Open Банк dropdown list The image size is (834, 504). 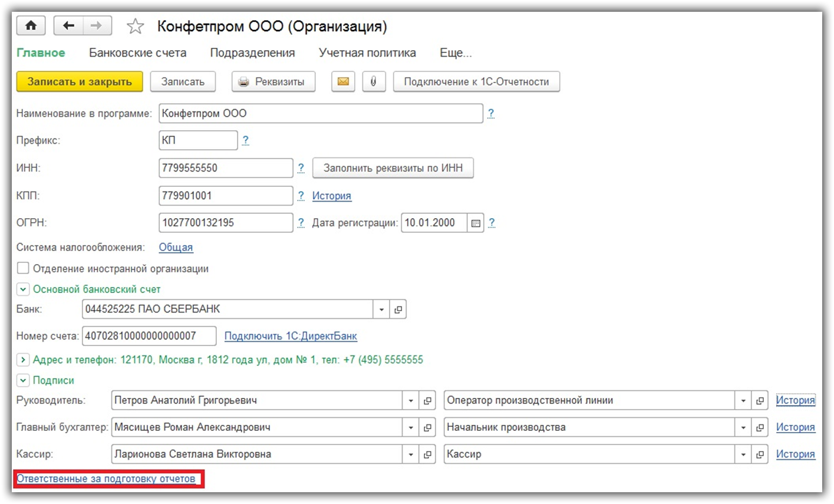(x=381, y=309)
